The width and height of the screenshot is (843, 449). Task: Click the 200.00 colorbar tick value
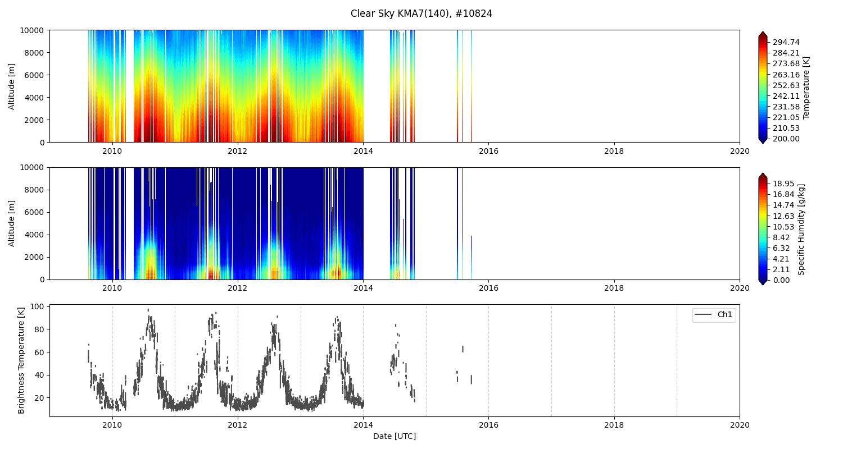tap(786, 139)
